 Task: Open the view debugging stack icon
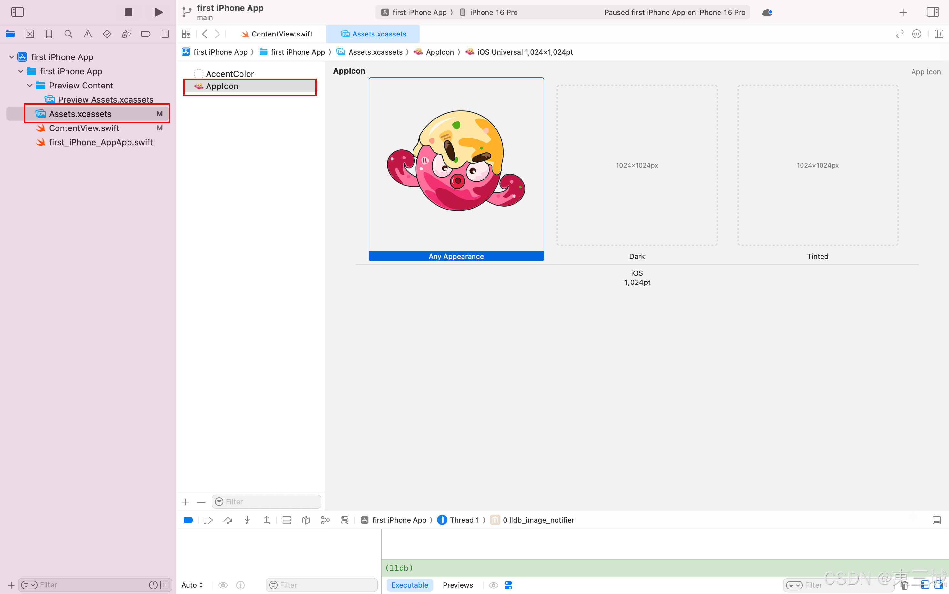[287, 520]
